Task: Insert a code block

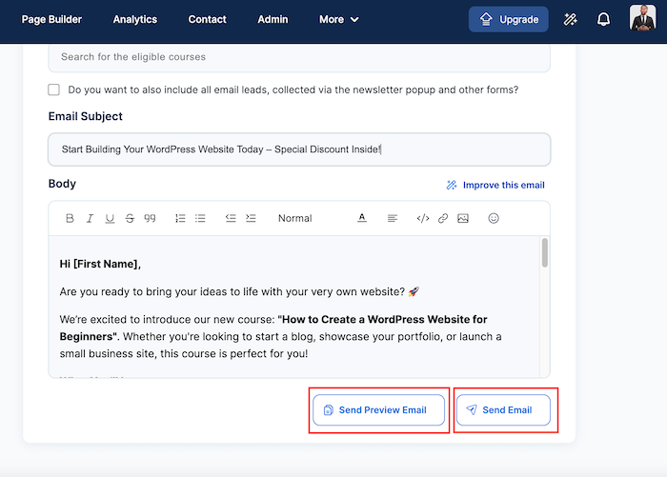Action: point(423,219)
